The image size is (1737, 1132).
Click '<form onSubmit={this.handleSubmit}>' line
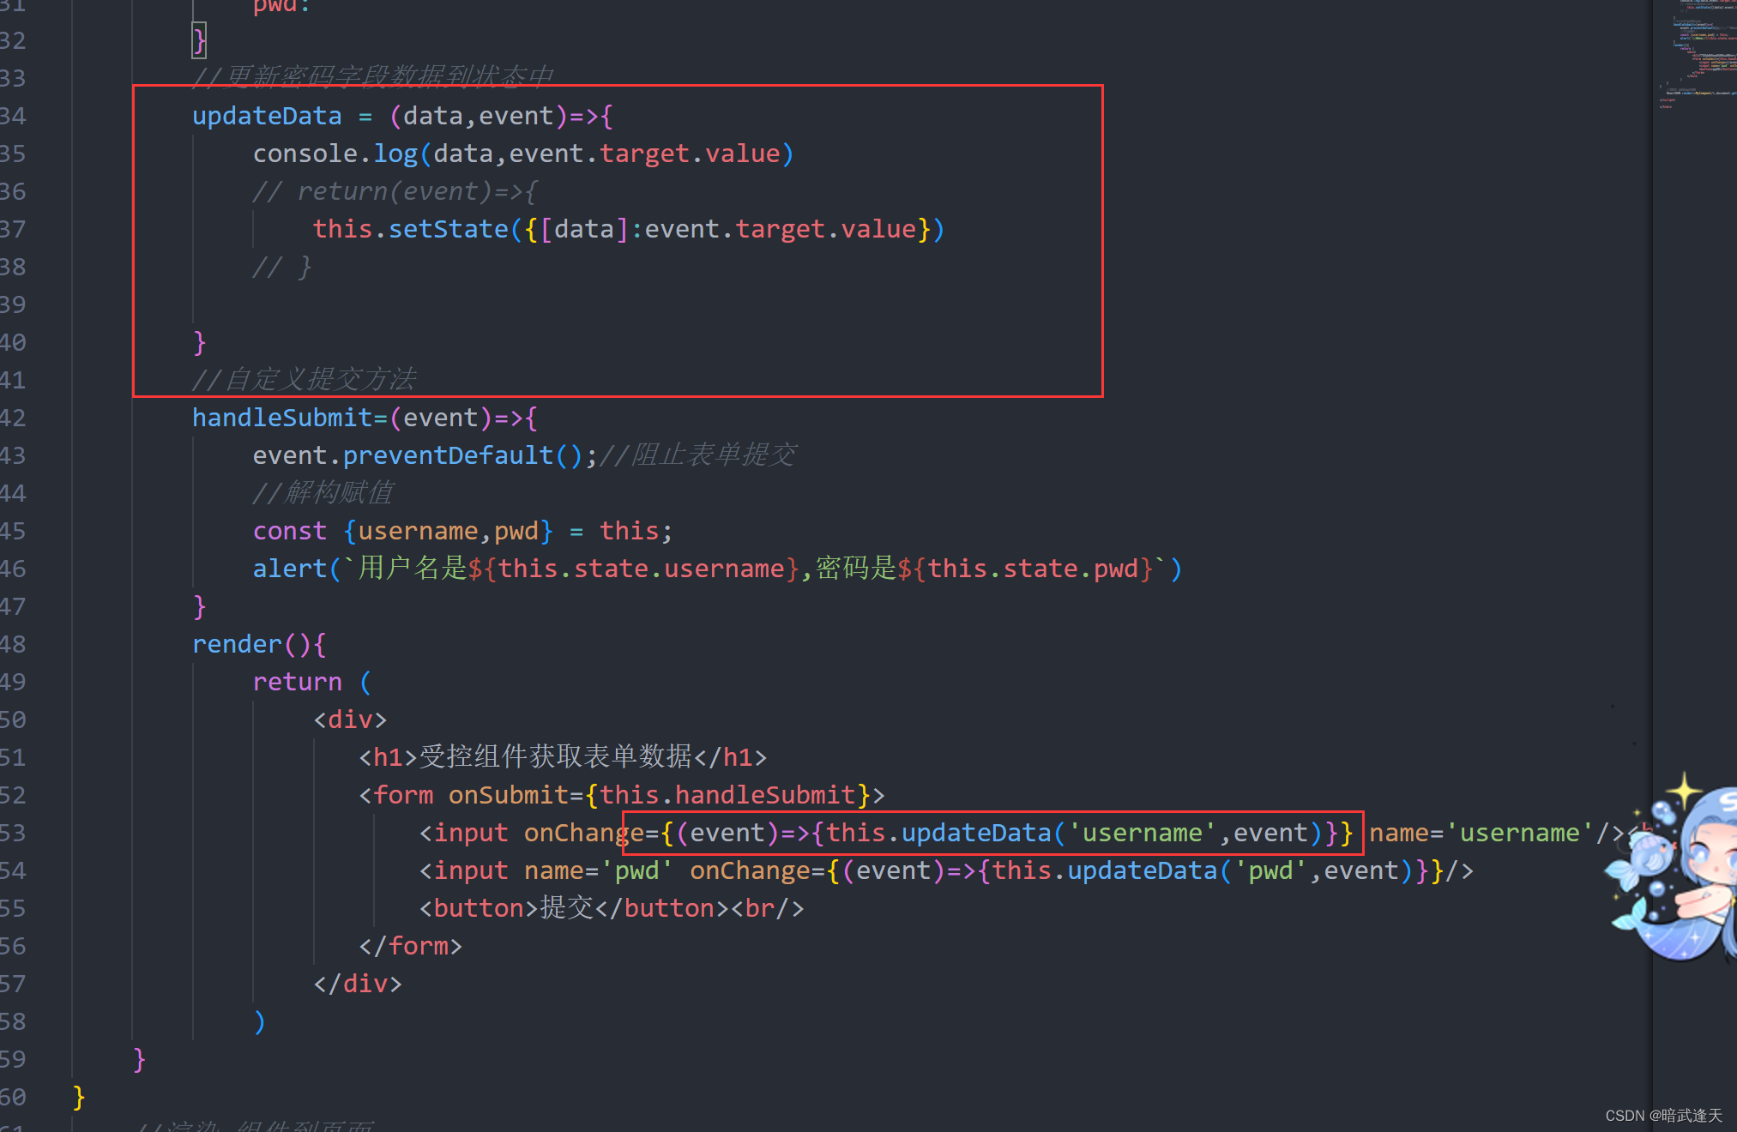[622, 795]
